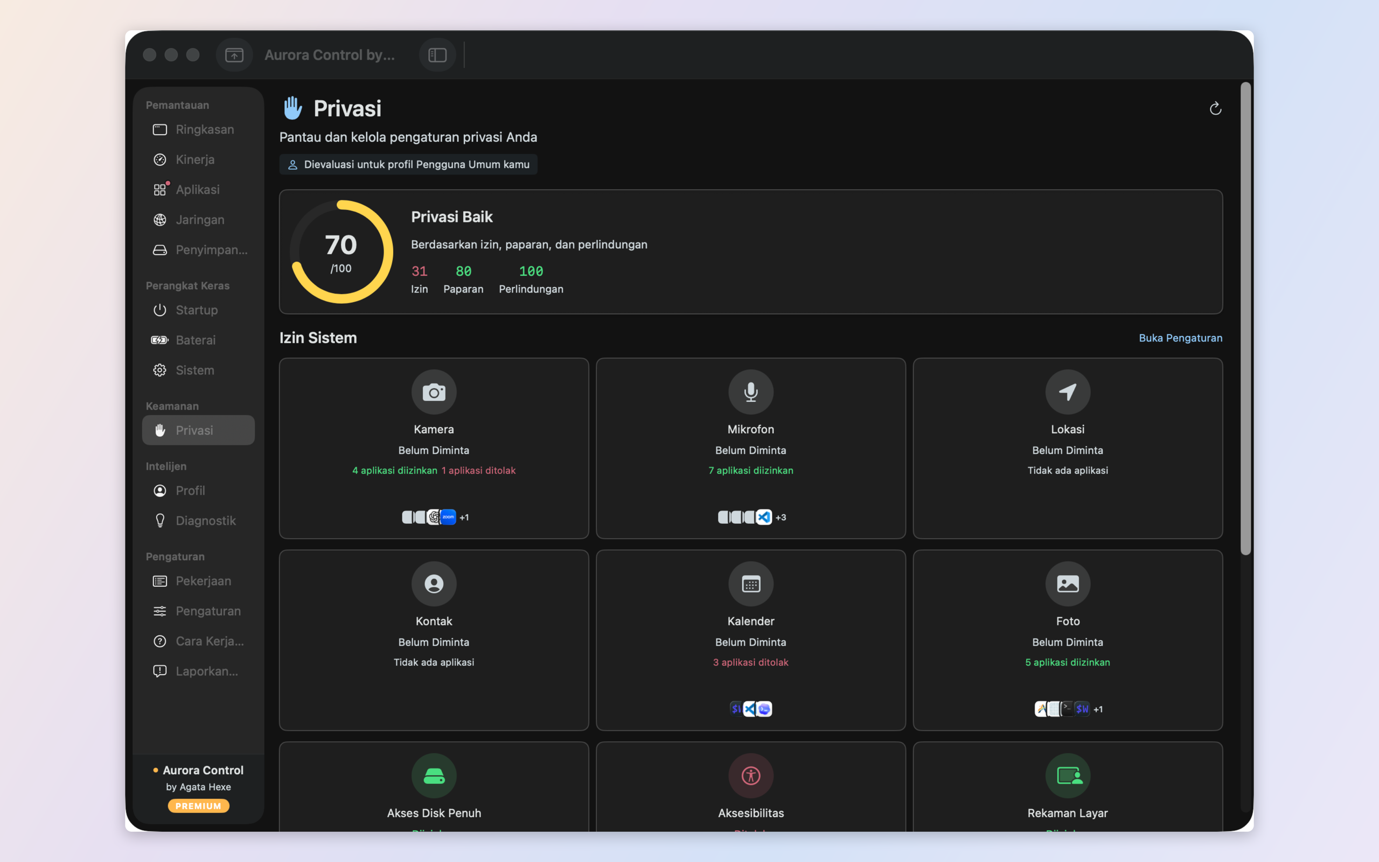Open the Mikrofon permission icon
The image size is (1379, 862).
750,392
